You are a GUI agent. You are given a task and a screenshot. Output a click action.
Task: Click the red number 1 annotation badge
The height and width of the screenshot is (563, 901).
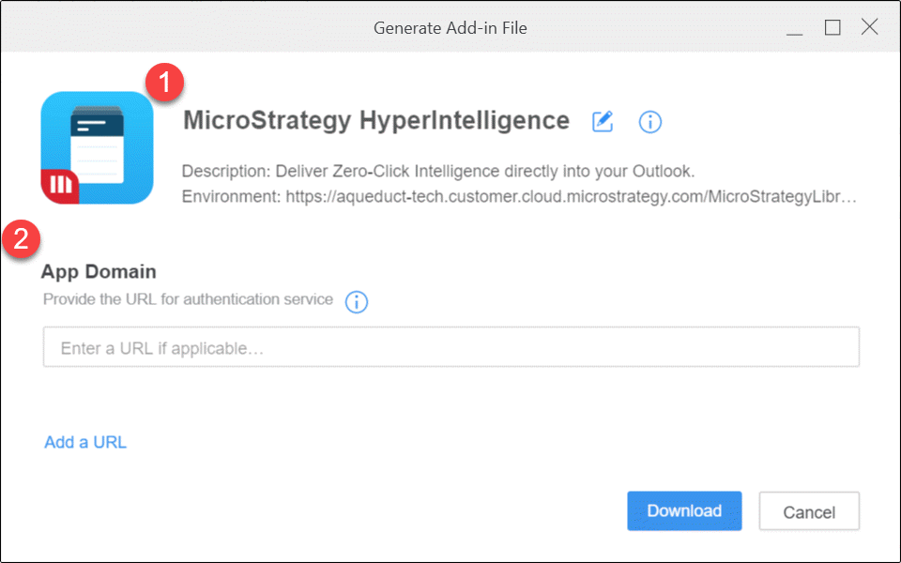(165, 83)
